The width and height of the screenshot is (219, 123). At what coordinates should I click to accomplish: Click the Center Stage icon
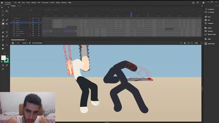181,43
